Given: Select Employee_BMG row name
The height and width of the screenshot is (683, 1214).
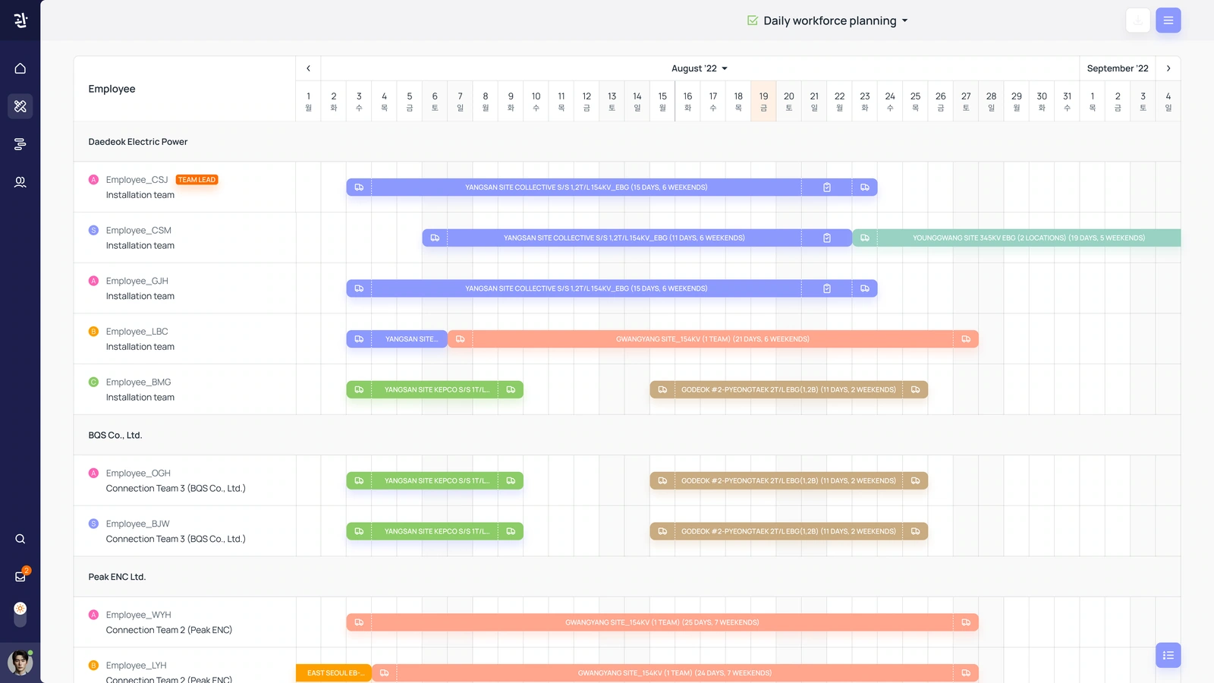Looking at the screenshot, I should [139, 382].
